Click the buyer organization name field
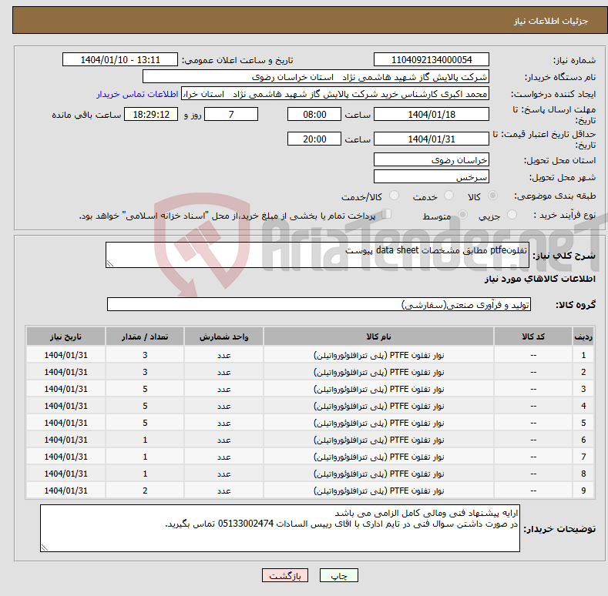Viewport: 608px width, 596px height. [316, 77]
